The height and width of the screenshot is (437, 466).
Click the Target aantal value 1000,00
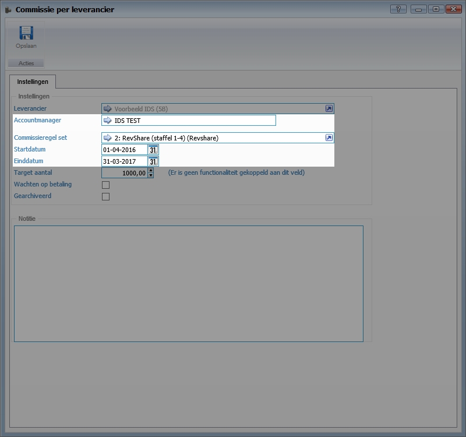[125, 173]
